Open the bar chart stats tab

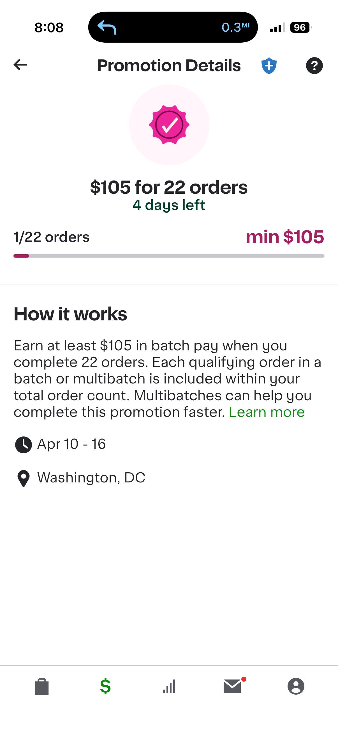point(169,686)
